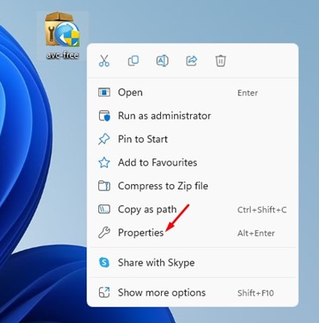Select Add to Favourites

point(193,162)
